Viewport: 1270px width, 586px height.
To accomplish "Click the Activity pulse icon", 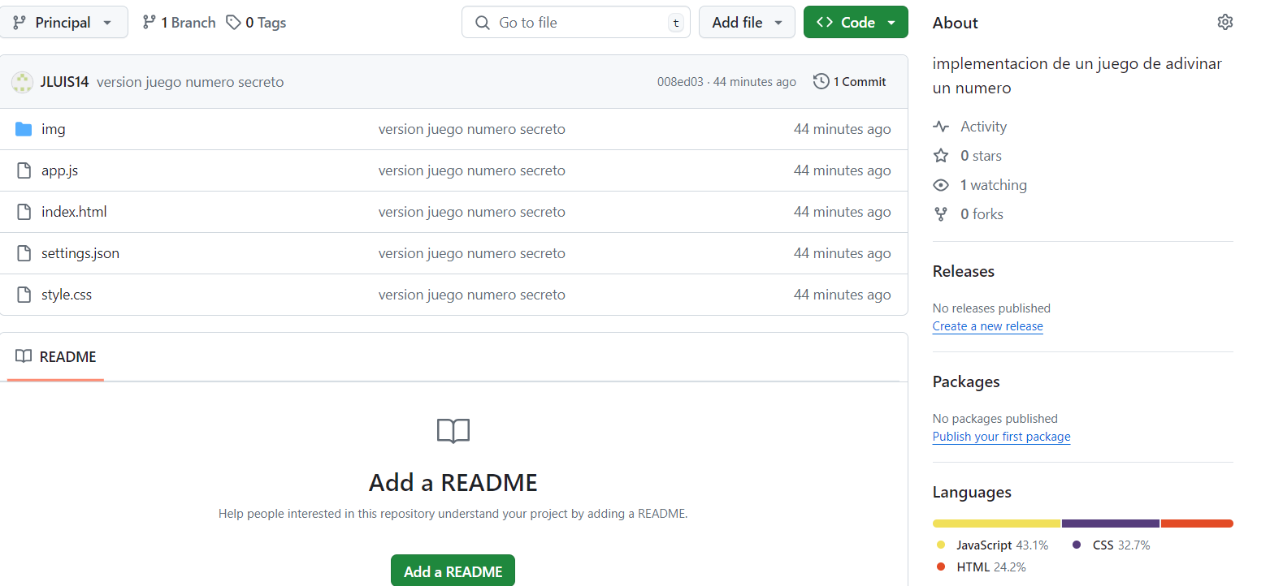I will (x=941, y=127).
